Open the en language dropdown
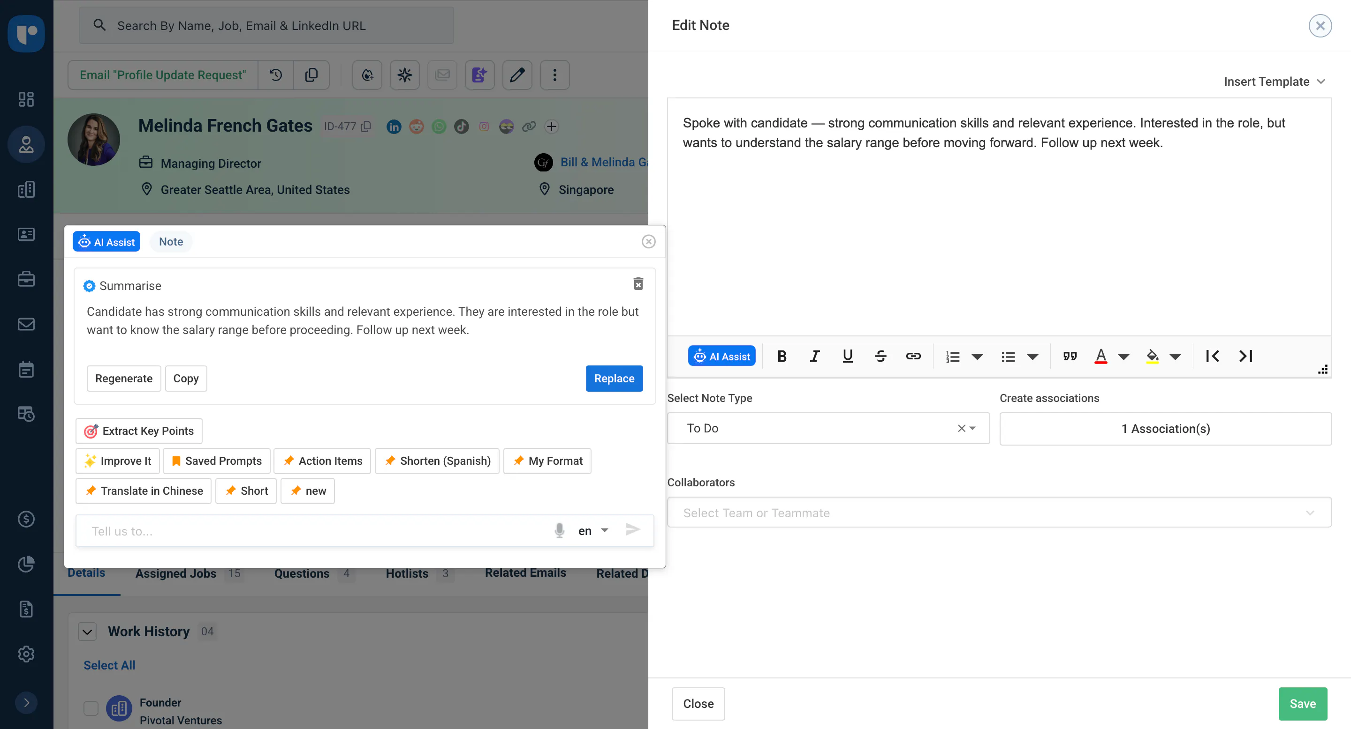The image size is (1351, 729). 593,531
